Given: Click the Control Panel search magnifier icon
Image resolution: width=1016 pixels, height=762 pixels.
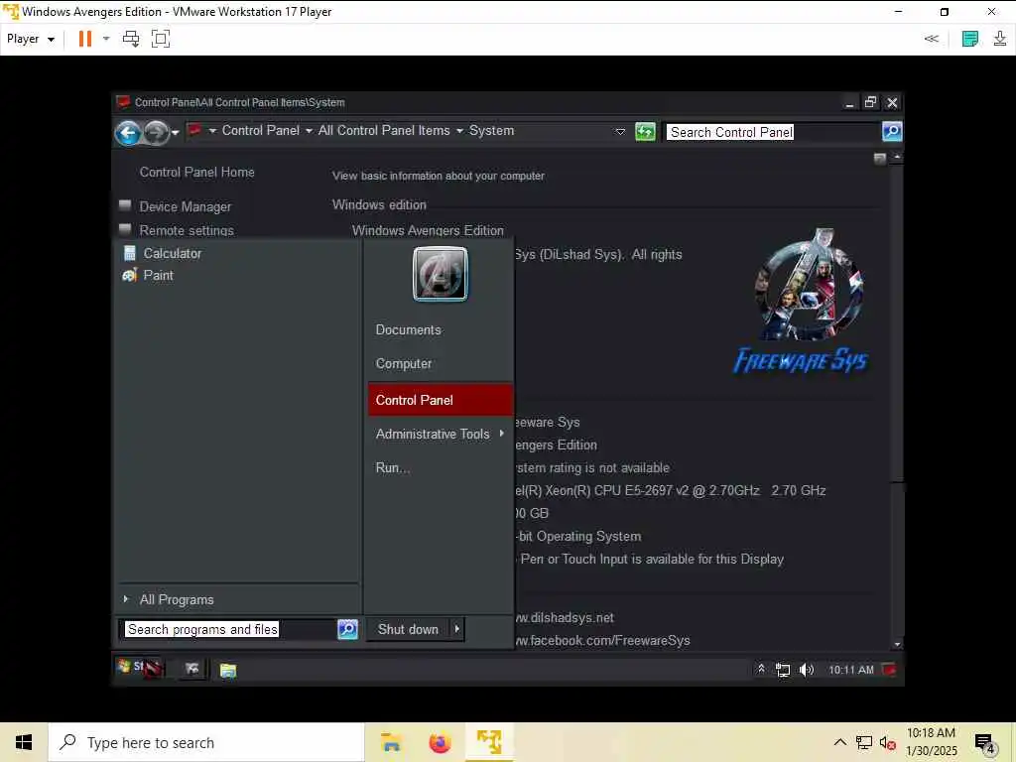Looking at the screenshot, I should [x=892, y=132].
